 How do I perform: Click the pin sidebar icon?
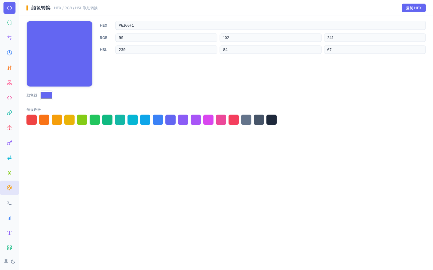6,262
